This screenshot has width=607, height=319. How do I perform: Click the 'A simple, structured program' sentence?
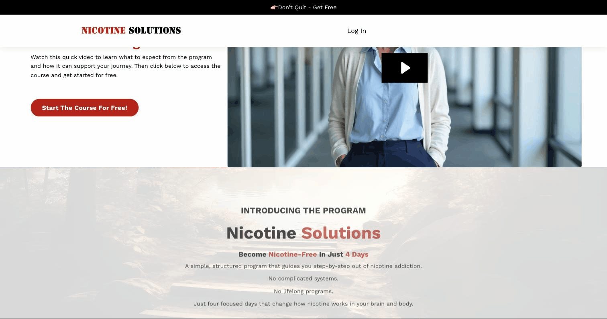[303, 266]
